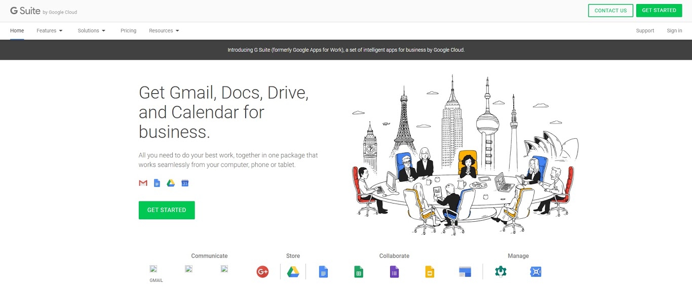The height and width of the screenshot is (287, 692).
Task: Click the CONTACT US button
Action: (610, 11)
